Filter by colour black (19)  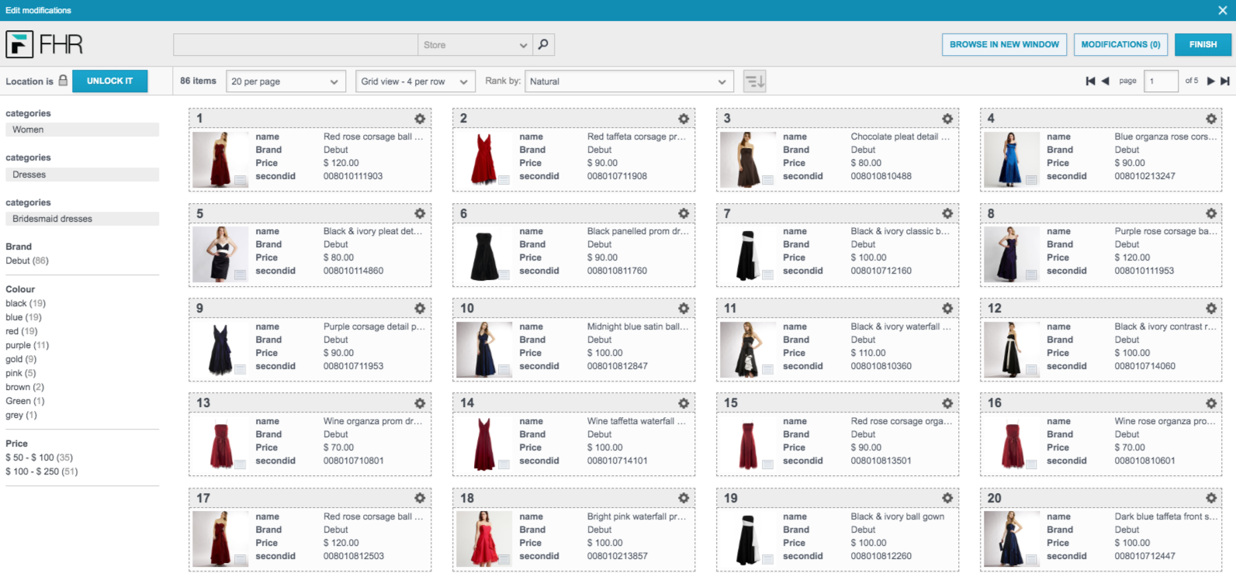(x=26, y=303)
